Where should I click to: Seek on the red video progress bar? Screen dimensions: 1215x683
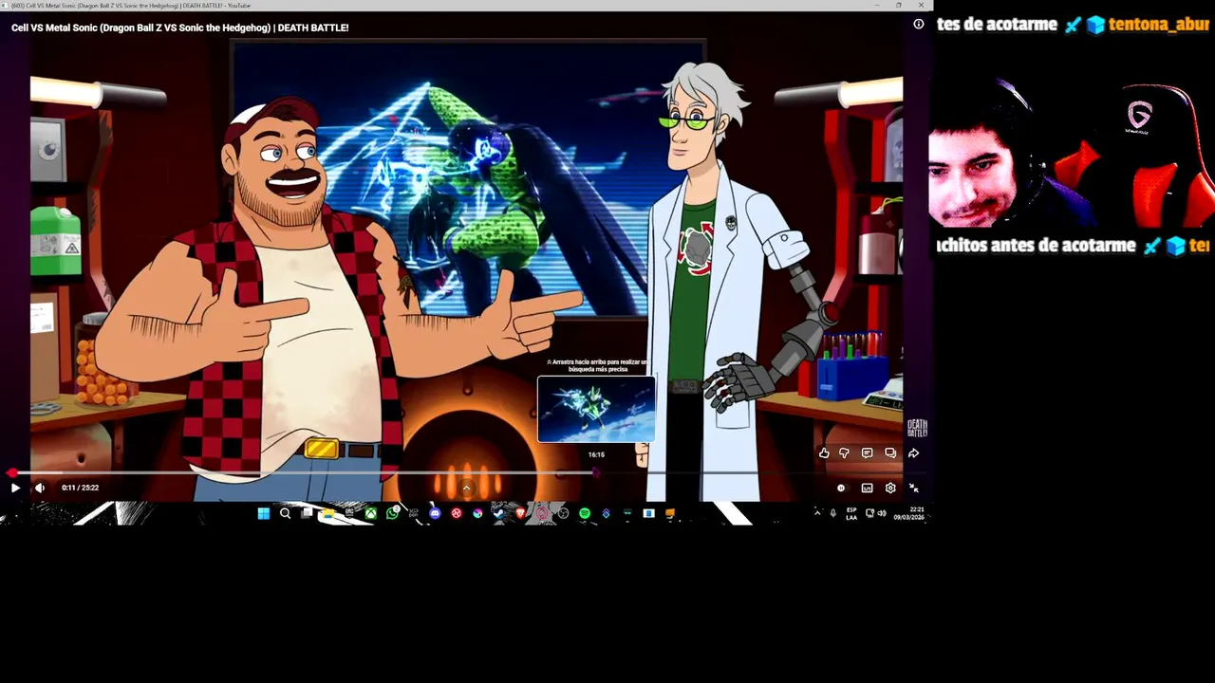(x=465, y=471)
